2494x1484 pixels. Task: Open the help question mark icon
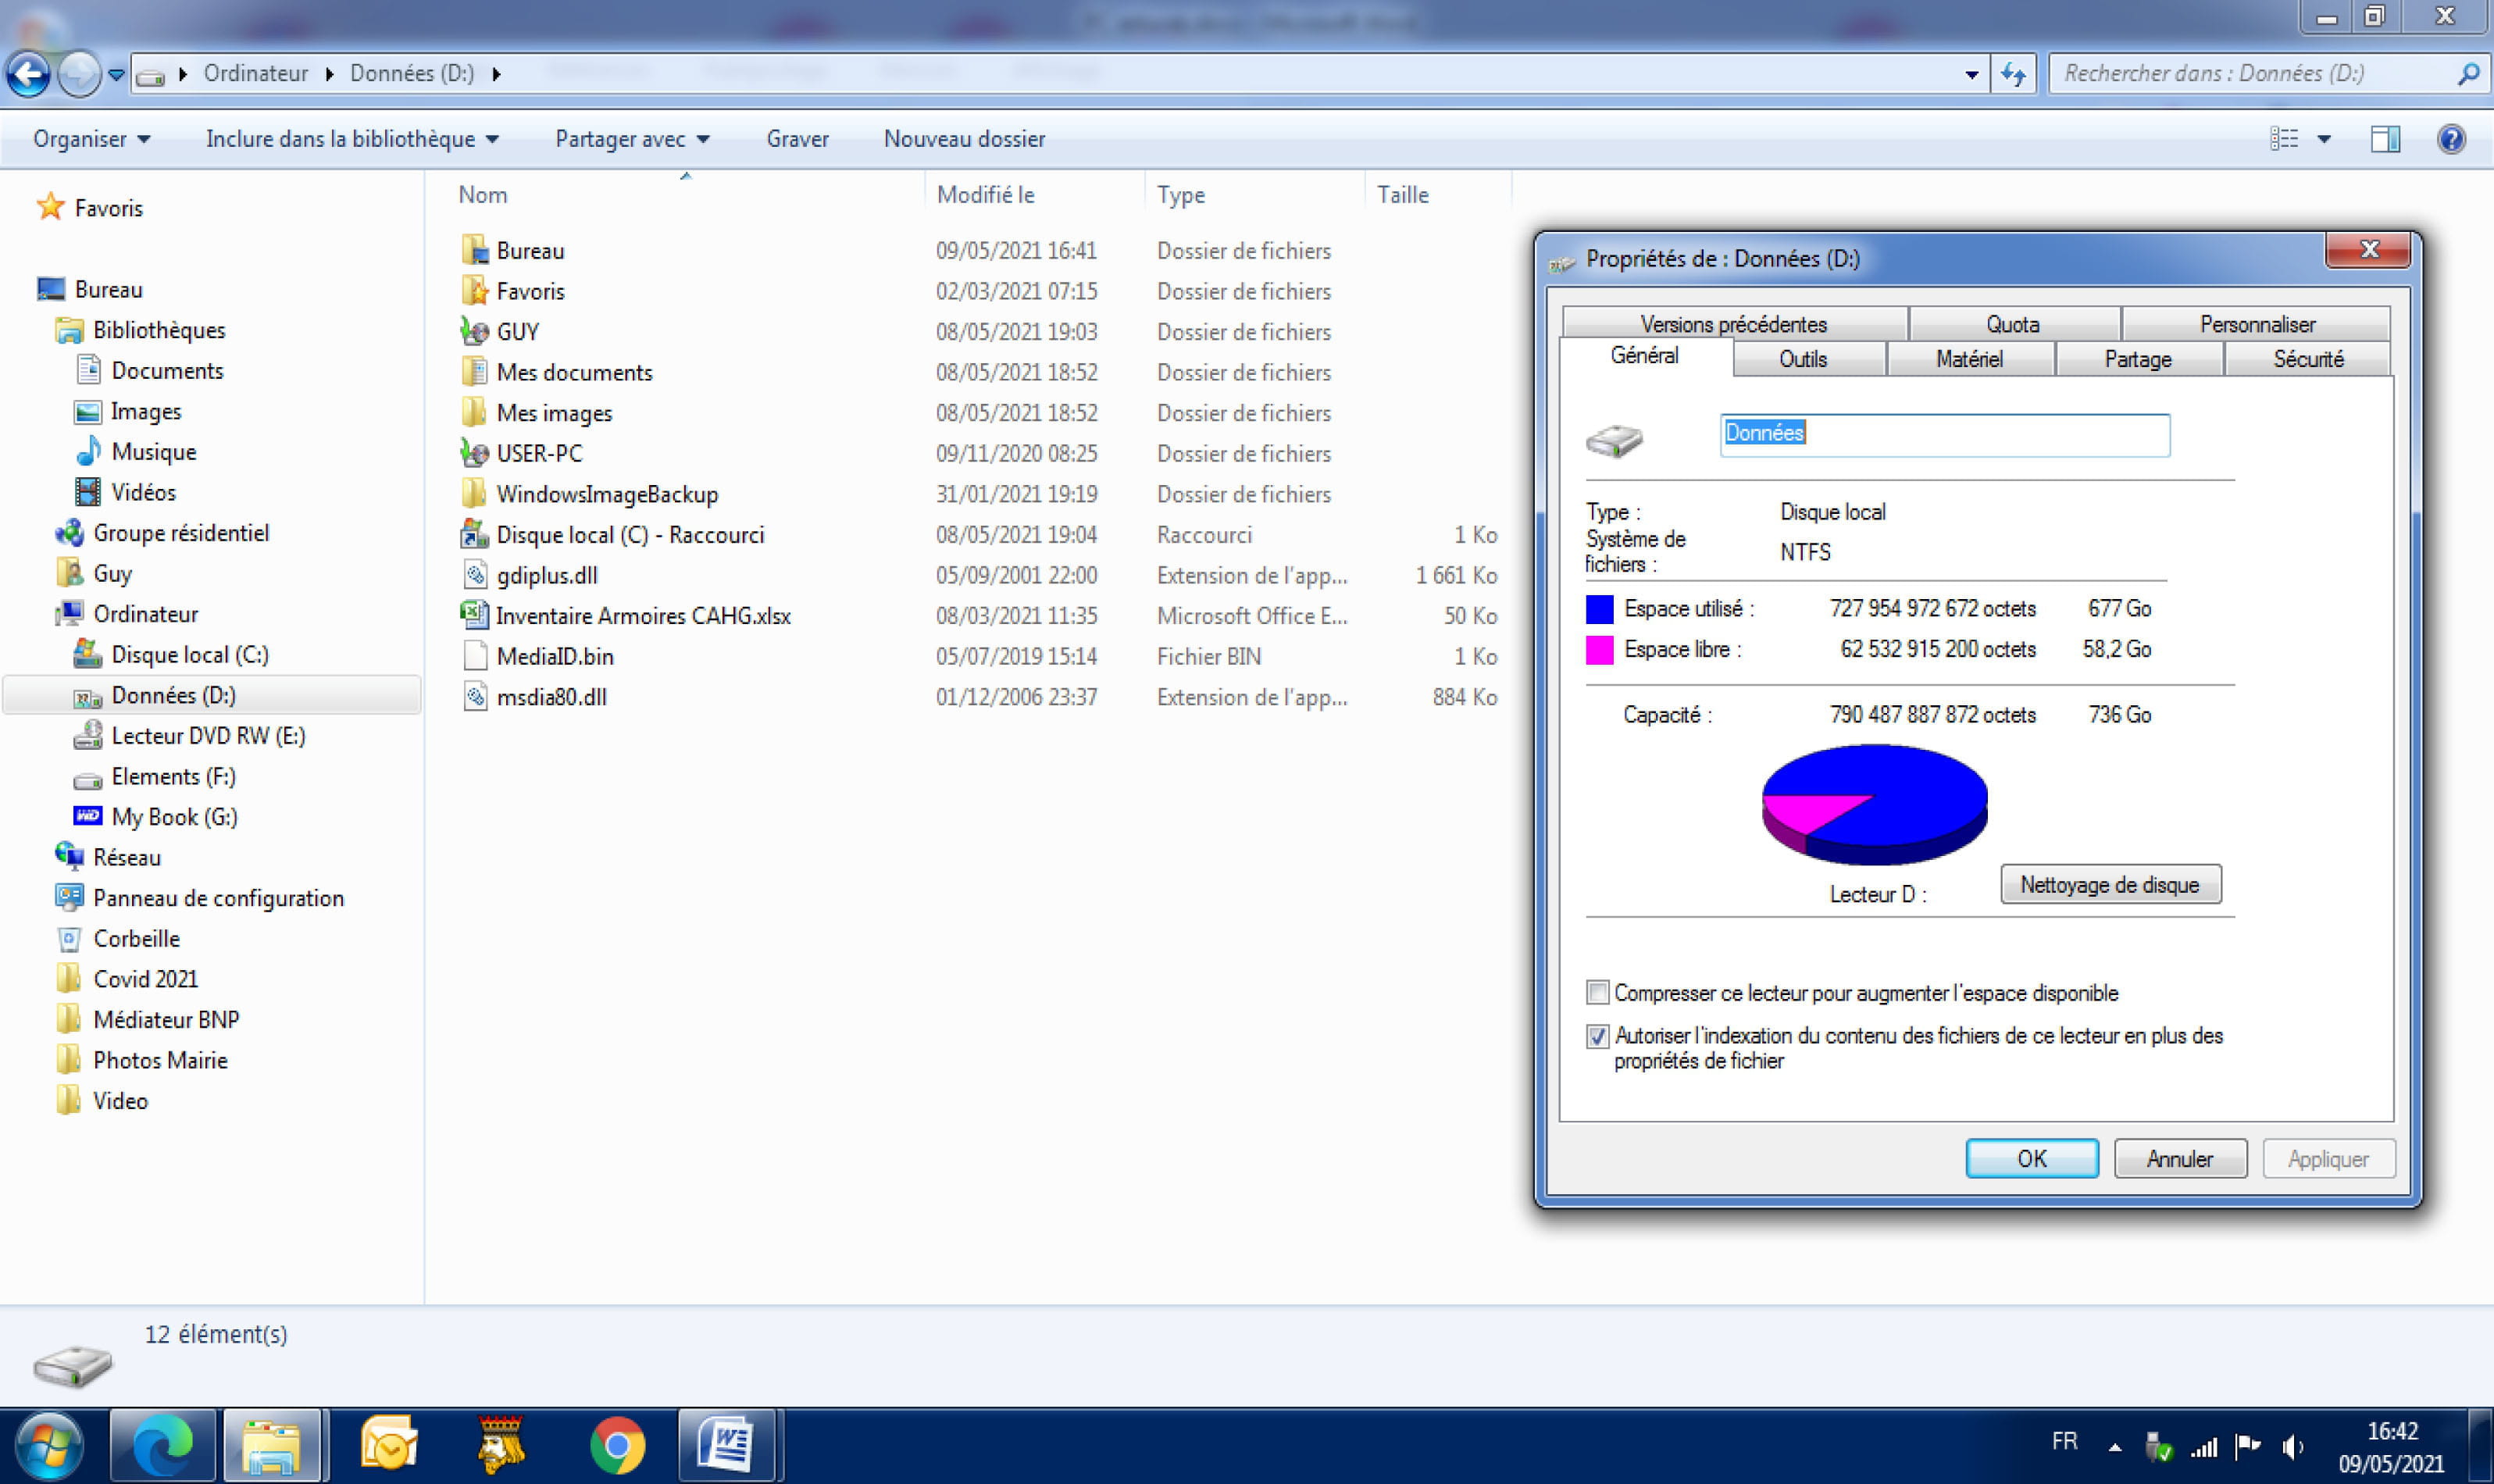pos(2451,139)
